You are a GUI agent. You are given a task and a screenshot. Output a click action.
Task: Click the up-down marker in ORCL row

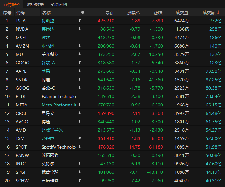[80, 113]
